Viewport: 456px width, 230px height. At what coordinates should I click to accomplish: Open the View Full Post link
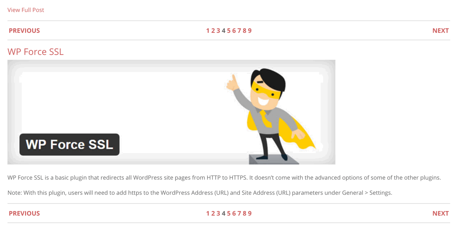click(25, 10)
